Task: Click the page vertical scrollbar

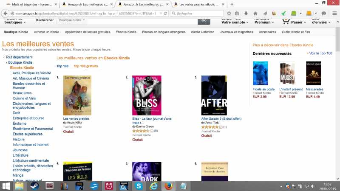Action: [x=337, y=39]
